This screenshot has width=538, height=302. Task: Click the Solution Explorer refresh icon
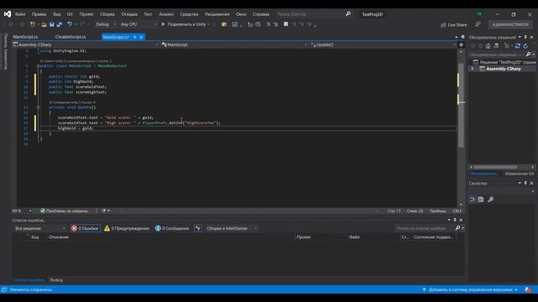point(525,46)
